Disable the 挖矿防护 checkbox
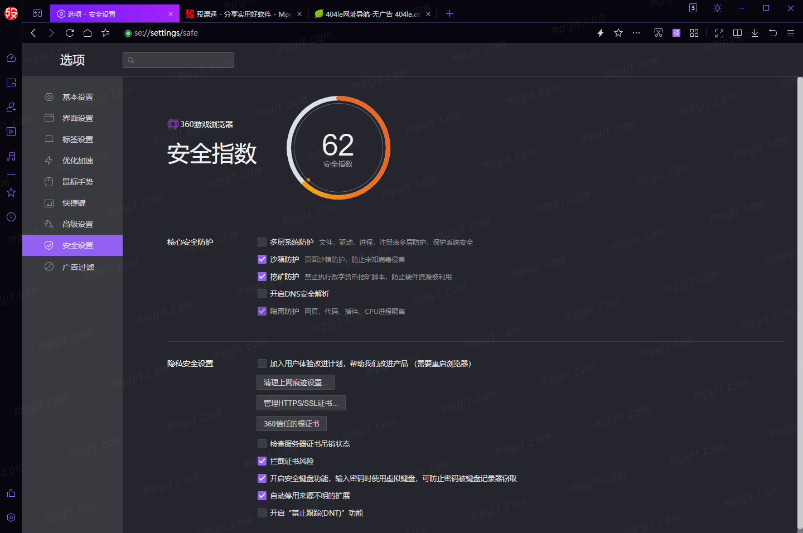The width and height of the screenshot is (803, 533). click(x=262, y=277)
